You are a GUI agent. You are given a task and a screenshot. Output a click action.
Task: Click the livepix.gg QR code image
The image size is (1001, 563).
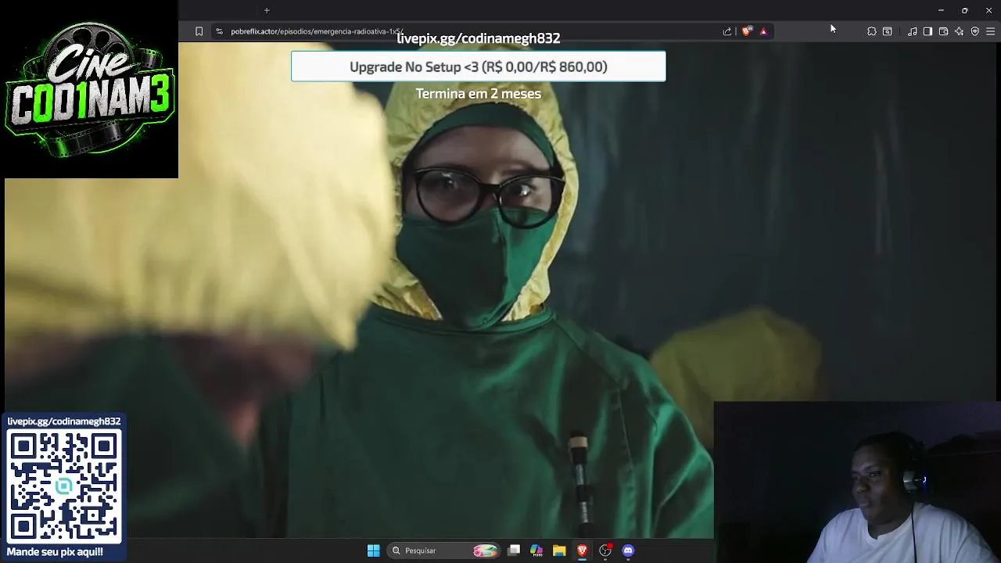(x=65, y=486)
